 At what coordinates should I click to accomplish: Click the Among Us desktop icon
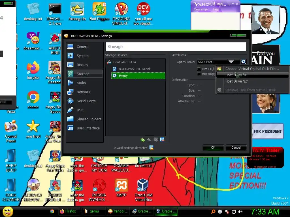pyautogui.click(x=77, y=12)
